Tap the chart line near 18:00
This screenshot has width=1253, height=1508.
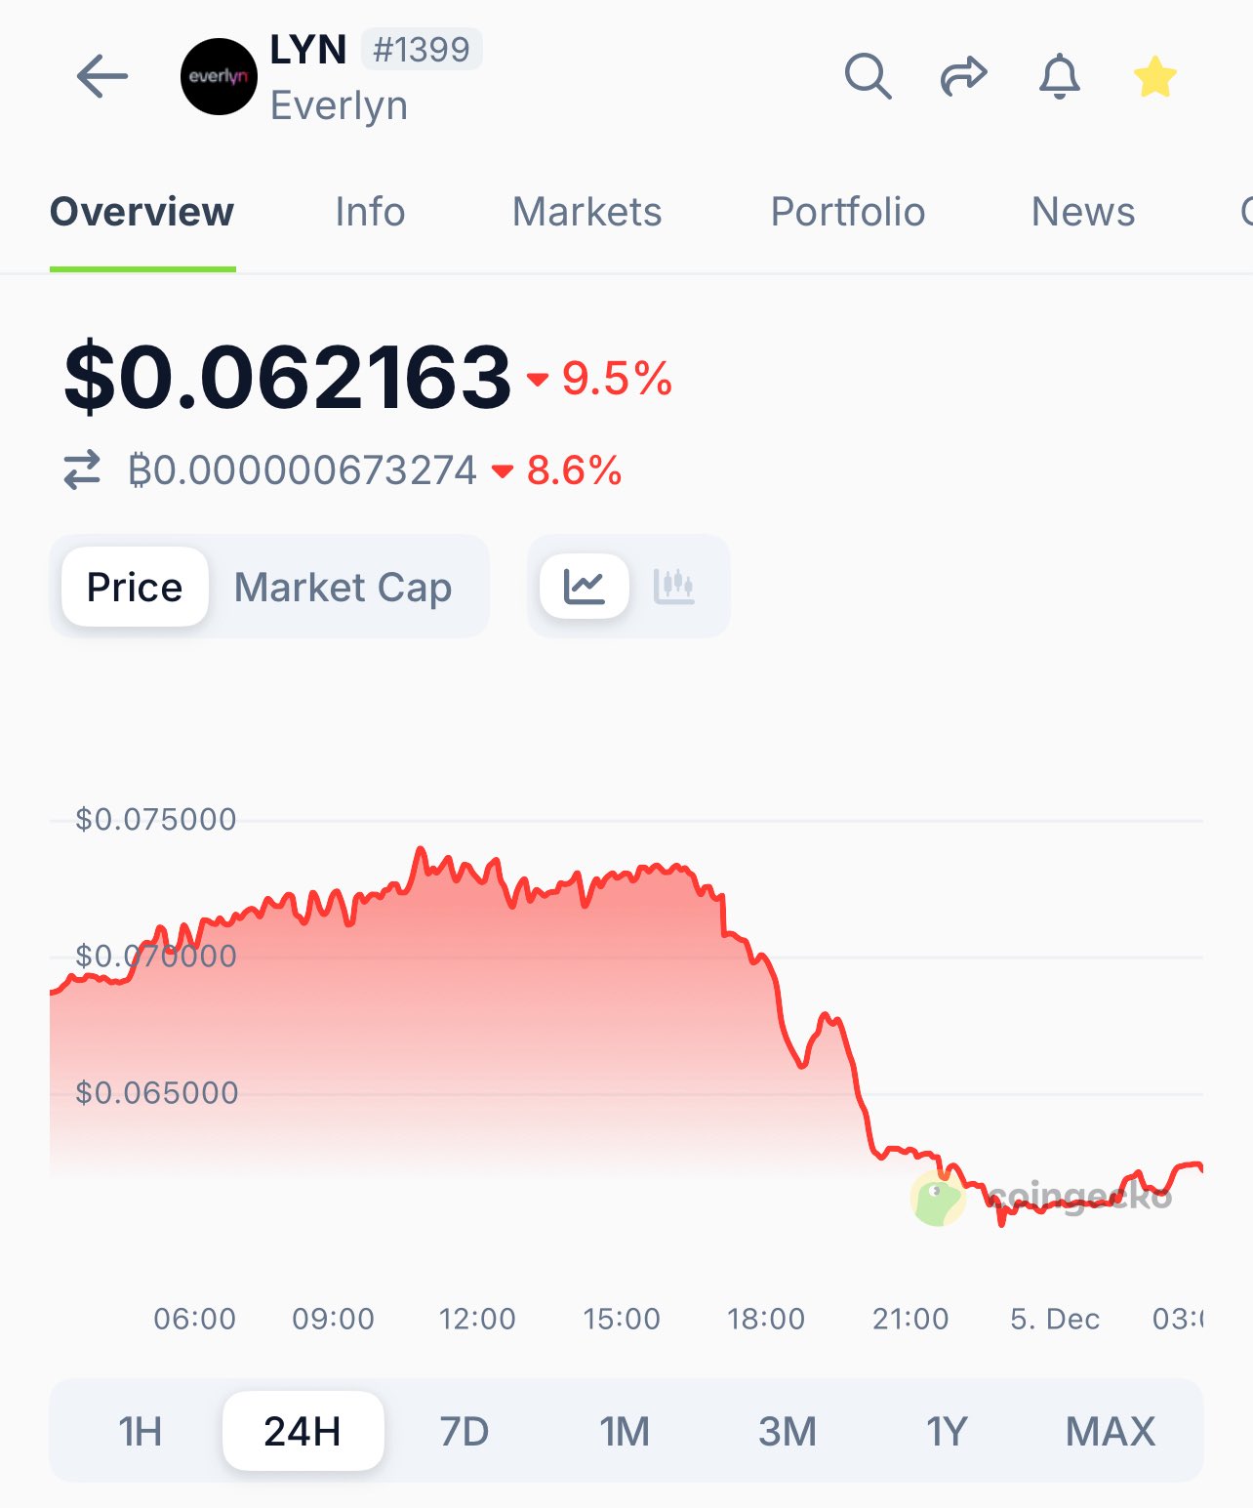[766, 961]
